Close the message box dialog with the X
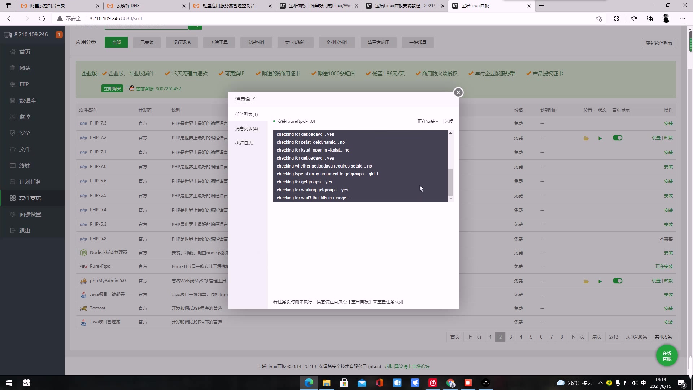This screenshot has width=693, height=390. click(x=458, y=92)
